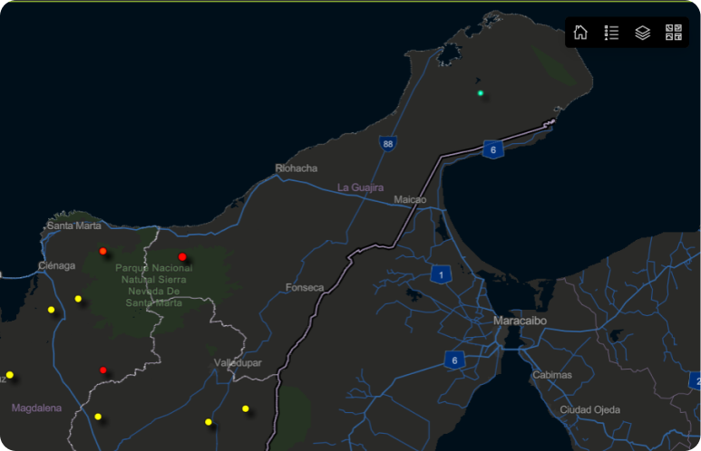Click the La Guajira region label
The height and width of the screenshot is (451, 701).
[x=360, y=187]
